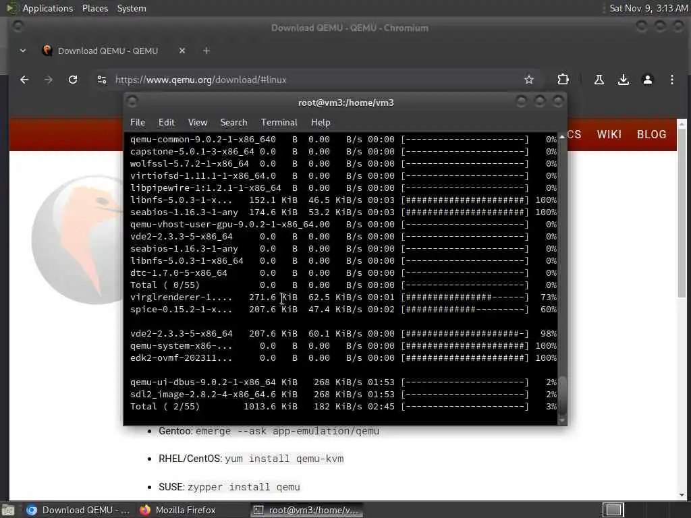The width and height of the screenshot is (691, 518).
Task: Open Chromium profile avatar
Action: coord(647,80)
